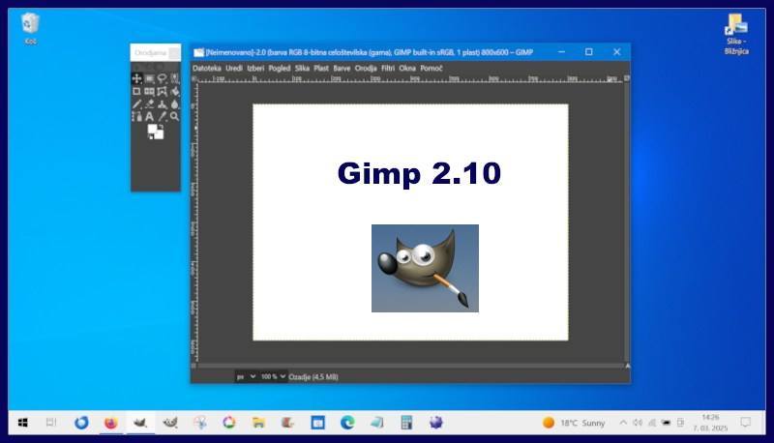Open the taskbar clock and date

click(710, 423)
